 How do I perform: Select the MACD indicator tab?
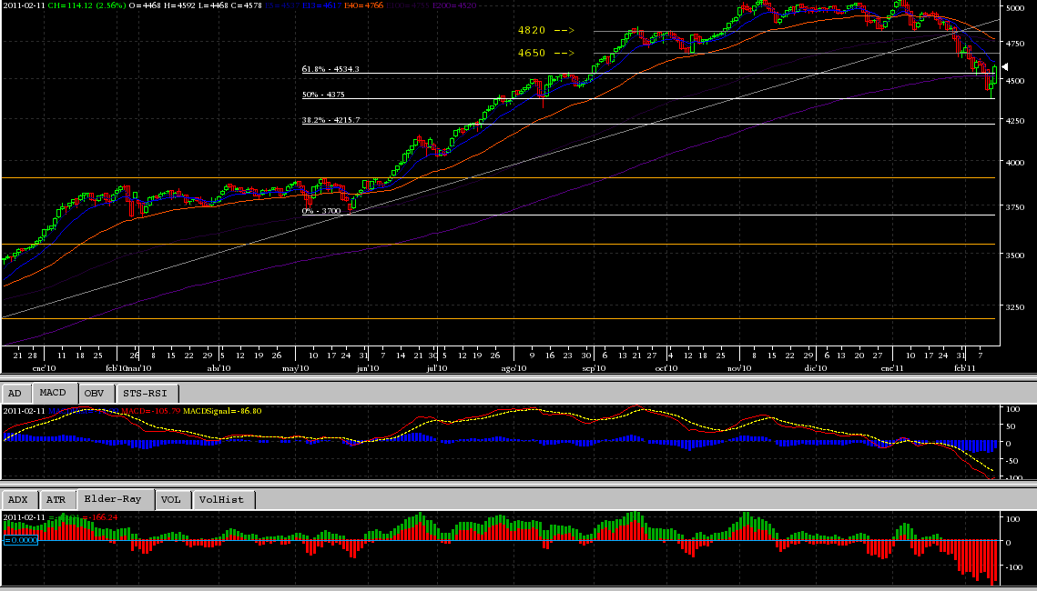click(x=54, y=394)
